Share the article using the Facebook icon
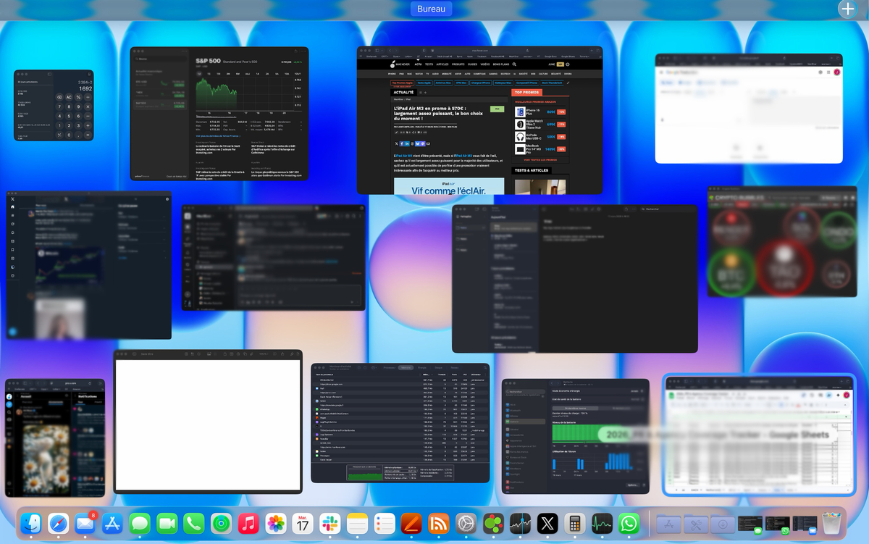Image resolution: width=869 pixels, height=544 pixels. click(x=402, y=143)
